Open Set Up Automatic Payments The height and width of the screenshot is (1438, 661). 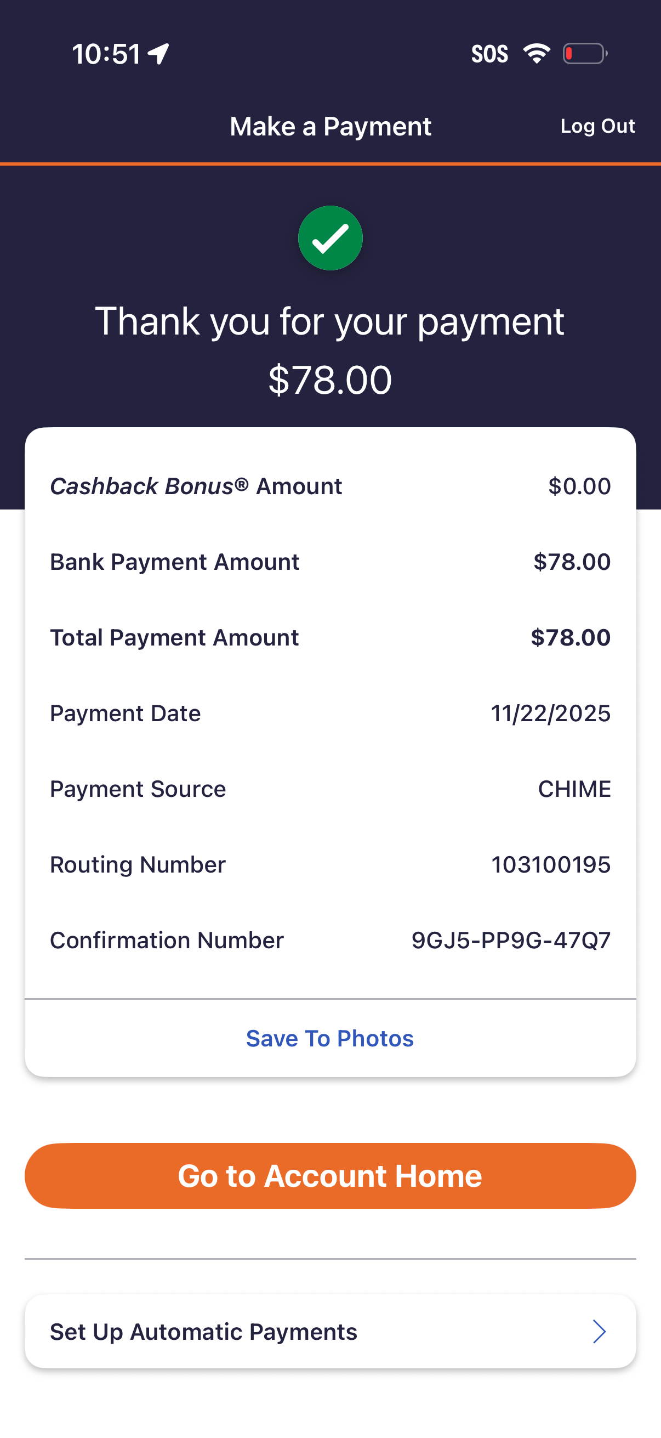click(x=203, y=1332)
